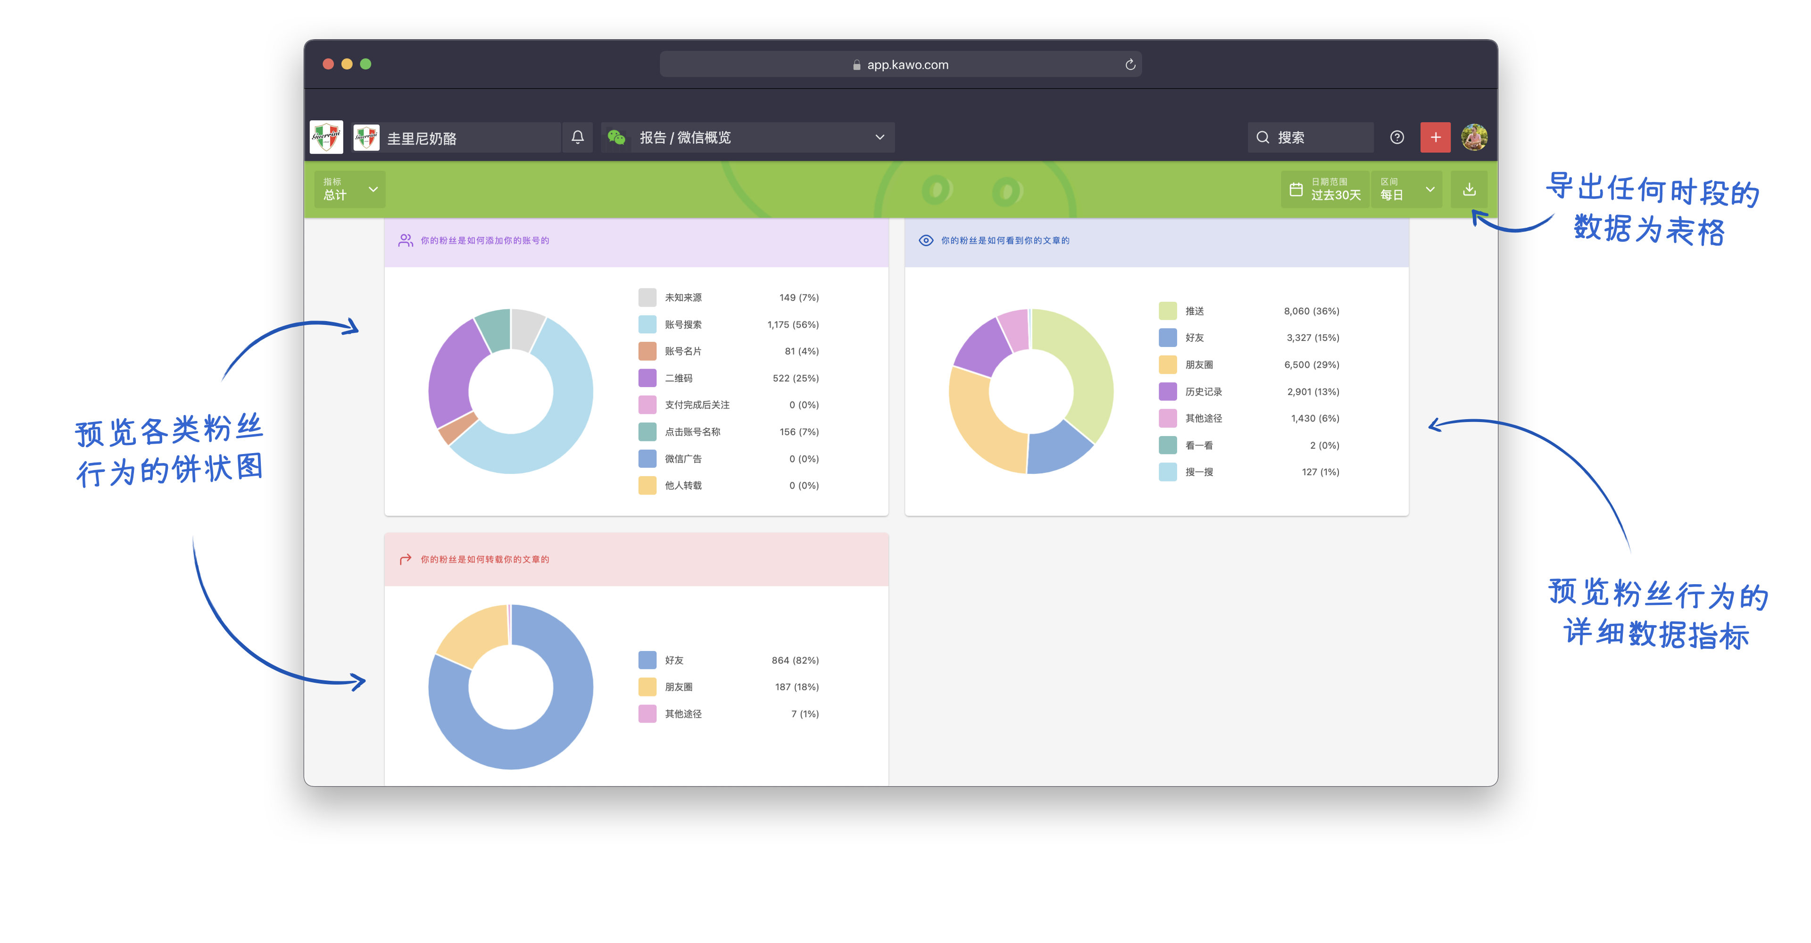
Task: Click the eye icon in article views header
Action: pos(926,240)
